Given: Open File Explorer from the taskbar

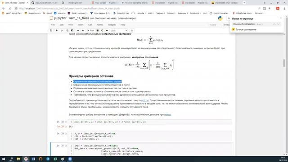Looking at the screenshot, I should (x=18, y=159).
